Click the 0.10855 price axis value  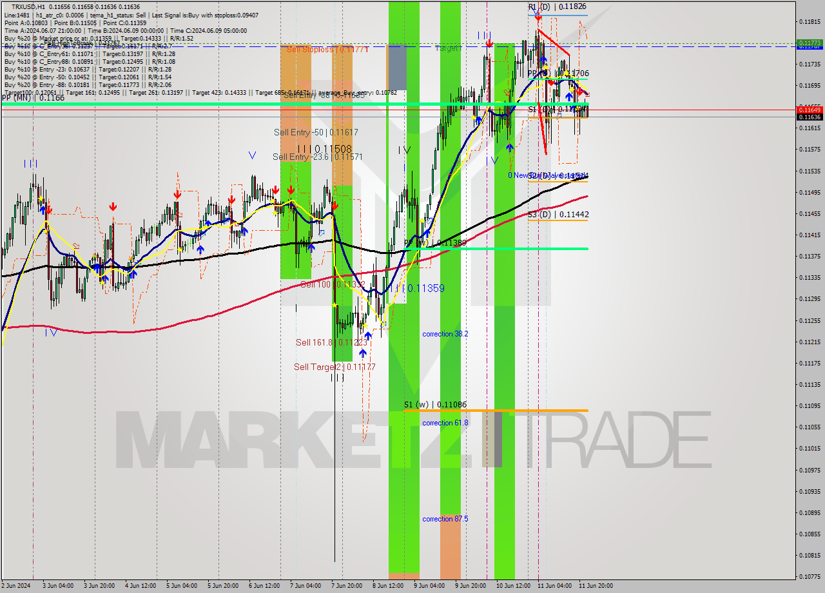tap(810, 534)
